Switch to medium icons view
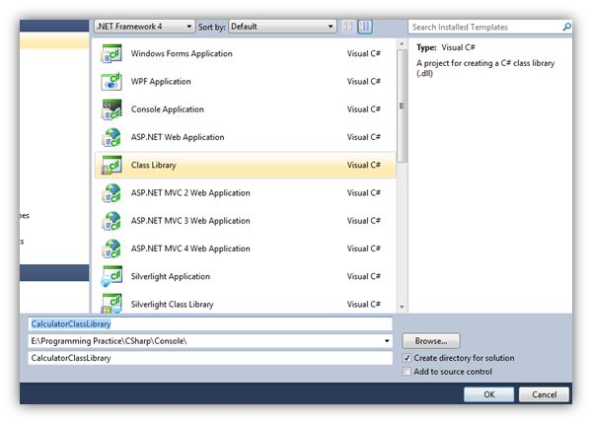 coord(365,27)
